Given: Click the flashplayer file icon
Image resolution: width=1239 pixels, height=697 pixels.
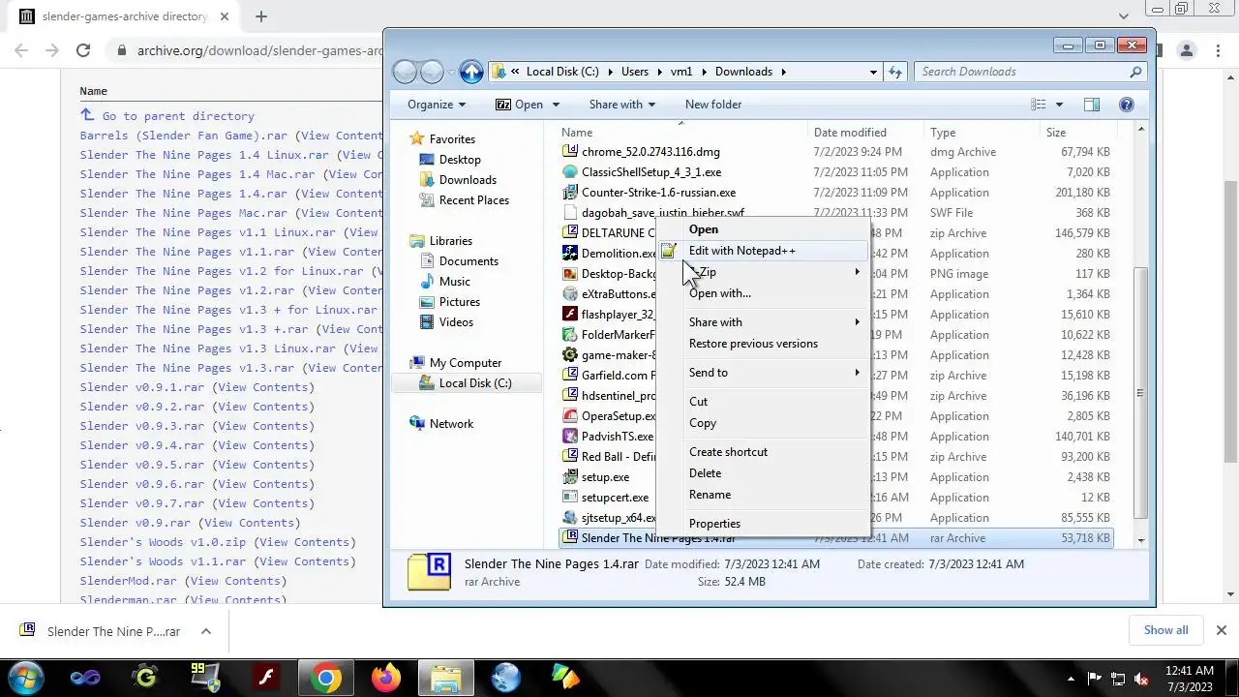Looking at the screenshot, I should (570, 314).
